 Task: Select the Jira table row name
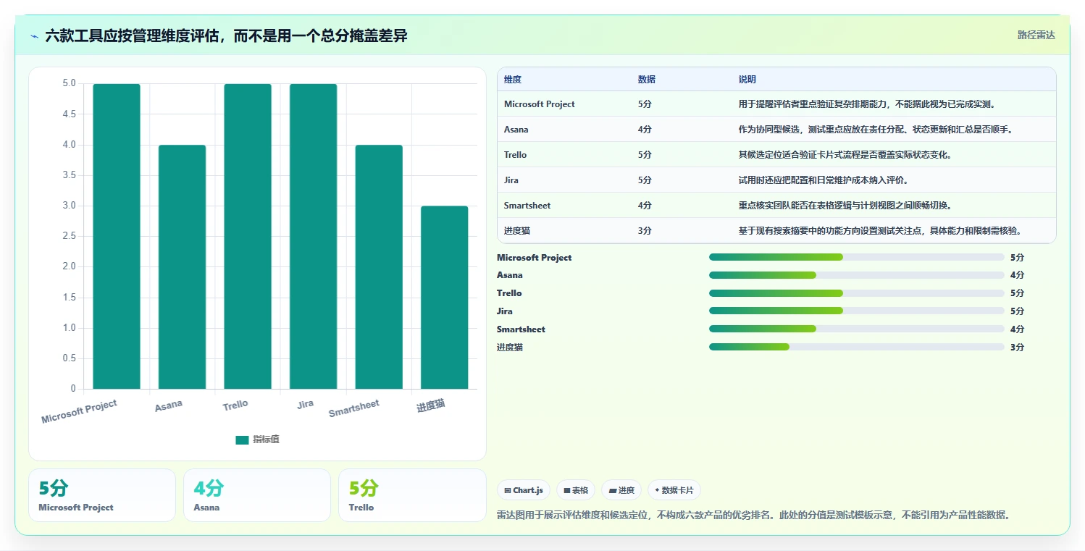[511, 180]
